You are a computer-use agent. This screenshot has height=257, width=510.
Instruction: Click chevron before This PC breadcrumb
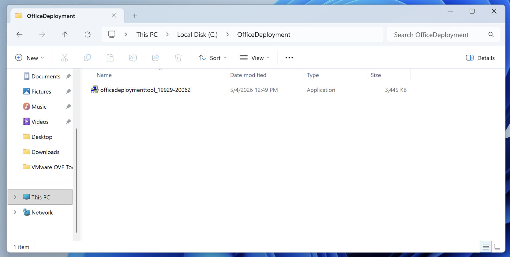click(126, 35)
